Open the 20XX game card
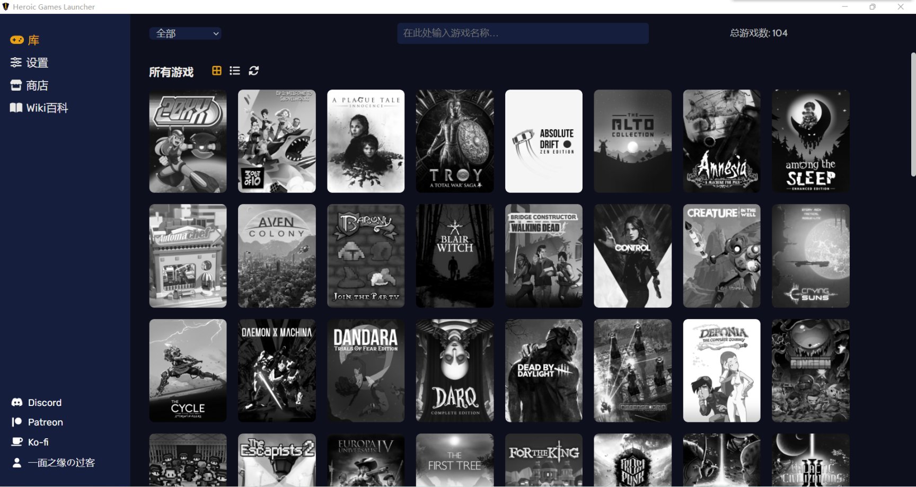 188,141
